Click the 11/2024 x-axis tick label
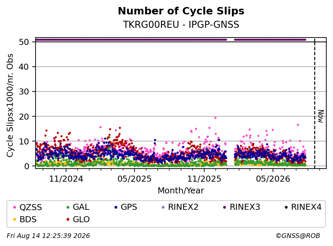Screen dimensions: 333x246 pos(66,179)
